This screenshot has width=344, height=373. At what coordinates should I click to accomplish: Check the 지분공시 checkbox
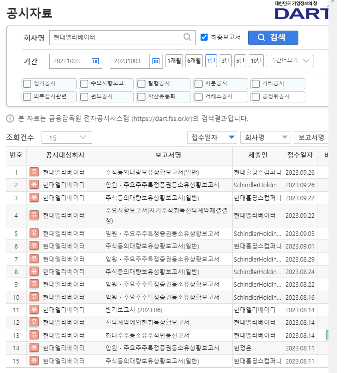click(x=199, y=84)
